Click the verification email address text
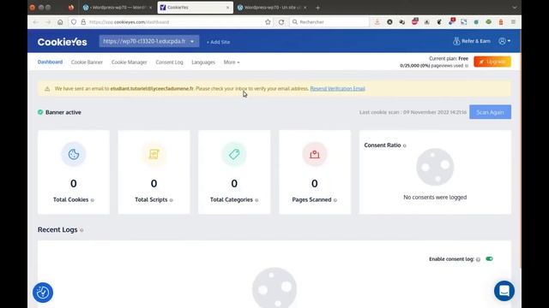 (152, 89)
